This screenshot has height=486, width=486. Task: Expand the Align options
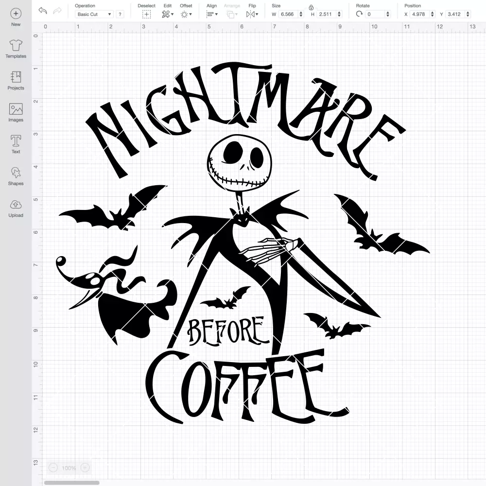pyautogui.click(x=212, y=14)
